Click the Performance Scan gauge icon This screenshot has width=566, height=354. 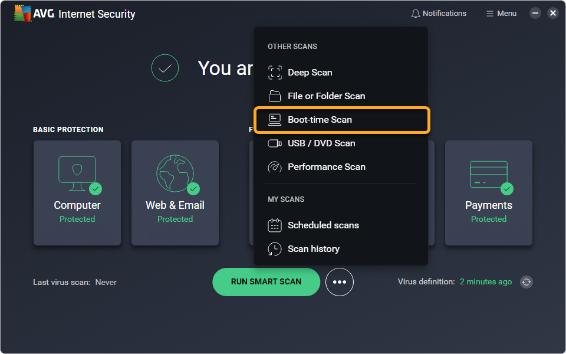click(275, 167)
